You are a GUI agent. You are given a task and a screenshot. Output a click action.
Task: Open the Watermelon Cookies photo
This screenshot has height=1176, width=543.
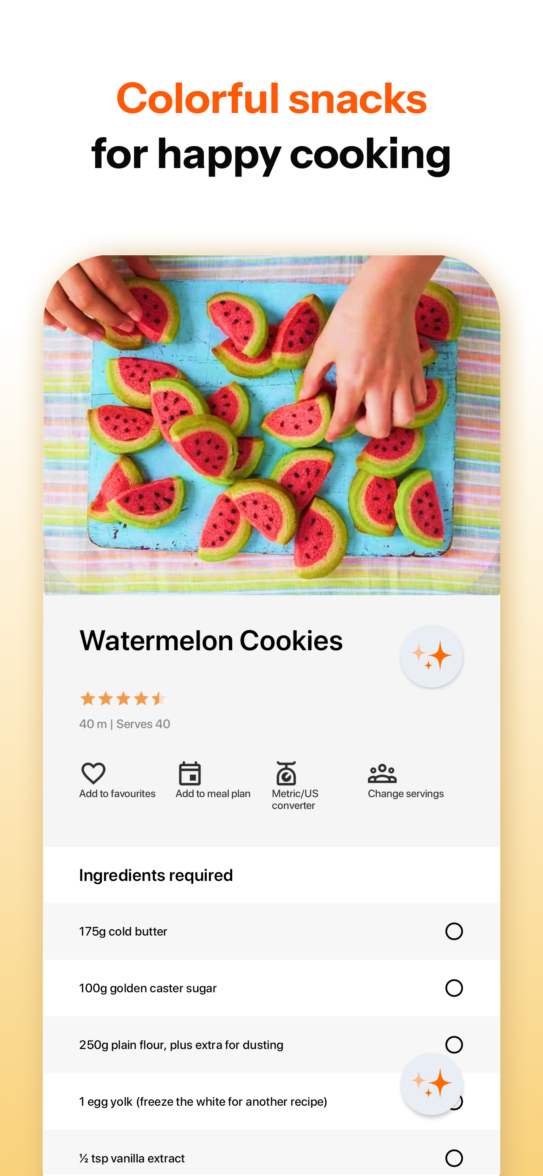(272, 425)
